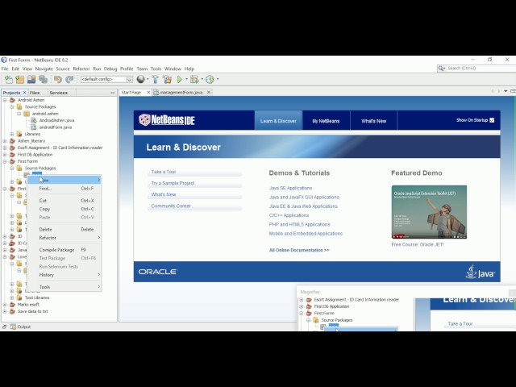Open PHP and HTML5 Applications link
Viewport: 516px width, 387px height.
299,224
